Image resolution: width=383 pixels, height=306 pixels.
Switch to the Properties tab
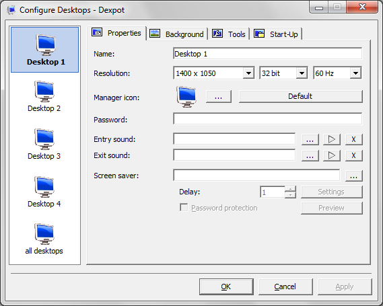(116, 33)
